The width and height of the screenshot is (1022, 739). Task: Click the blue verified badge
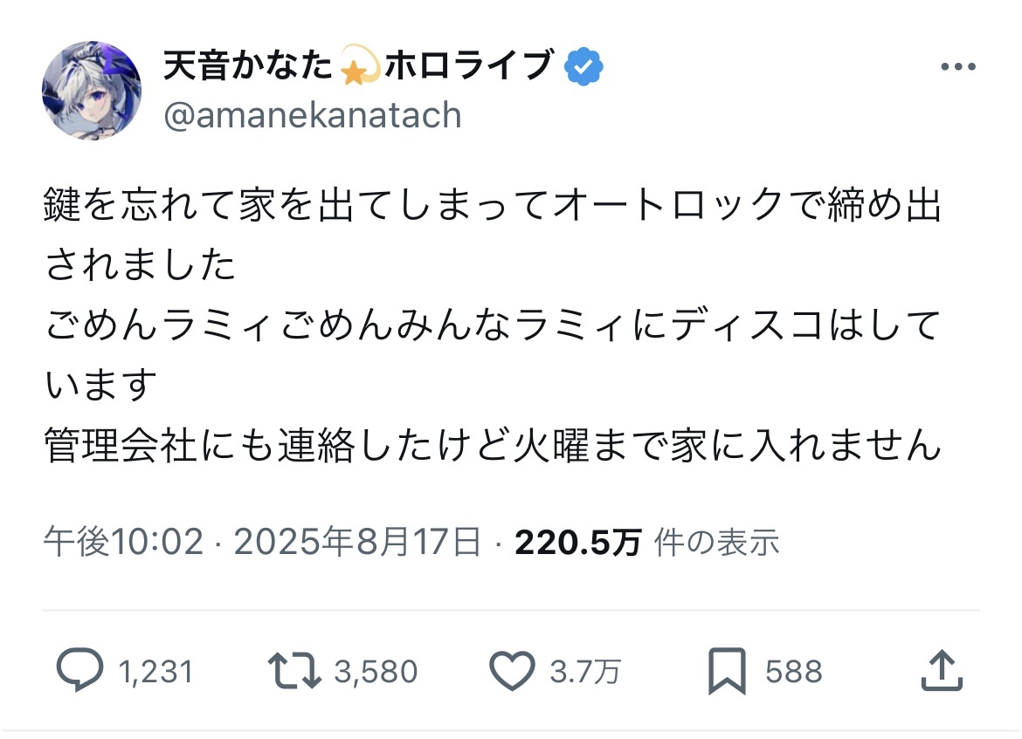(x=584, y=66)
